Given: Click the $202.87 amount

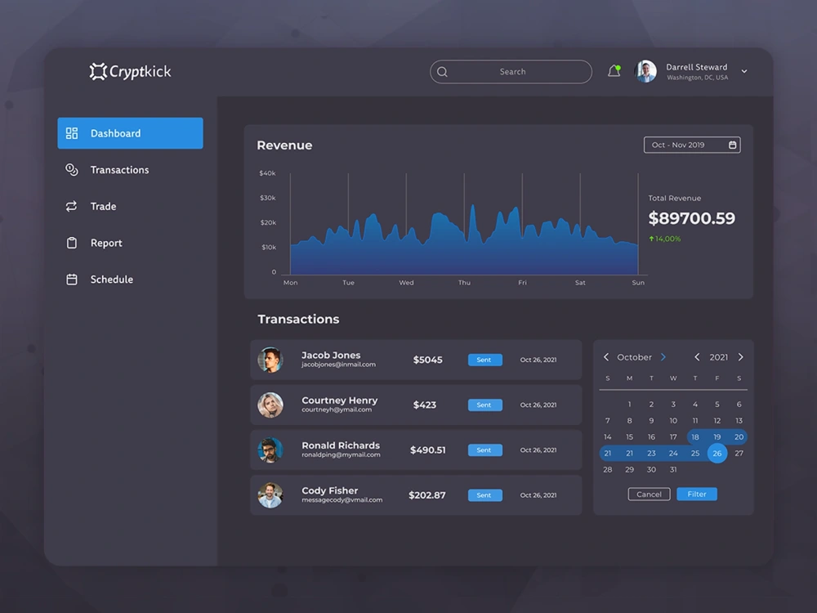Looking at the screenshot, I should pos(427,495).
